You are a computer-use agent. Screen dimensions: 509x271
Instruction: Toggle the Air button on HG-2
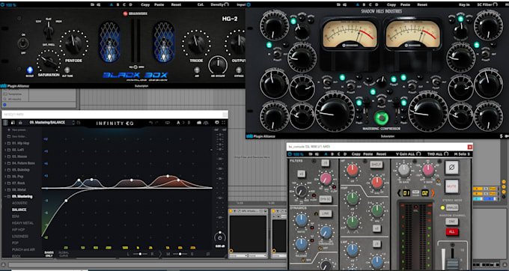[197, 70]
